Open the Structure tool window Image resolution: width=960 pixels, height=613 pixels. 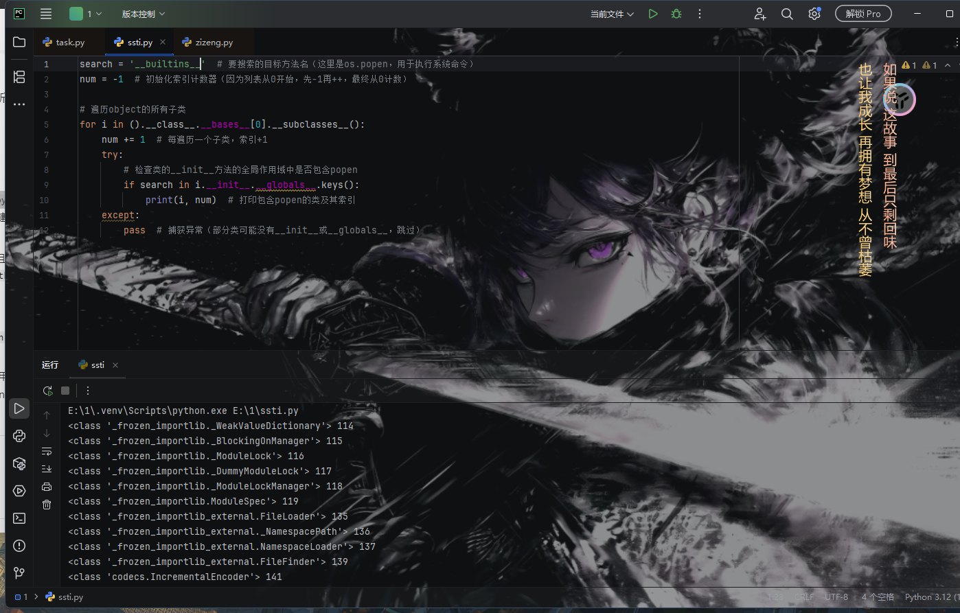[19, 77]
